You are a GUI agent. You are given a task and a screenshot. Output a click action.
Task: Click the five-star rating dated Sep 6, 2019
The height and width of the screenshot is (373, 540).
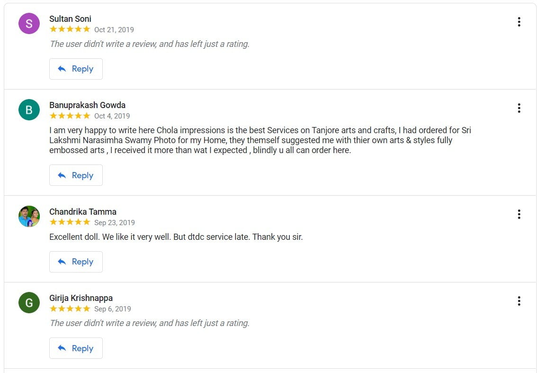pyautogui.click(x=70, y=309)
